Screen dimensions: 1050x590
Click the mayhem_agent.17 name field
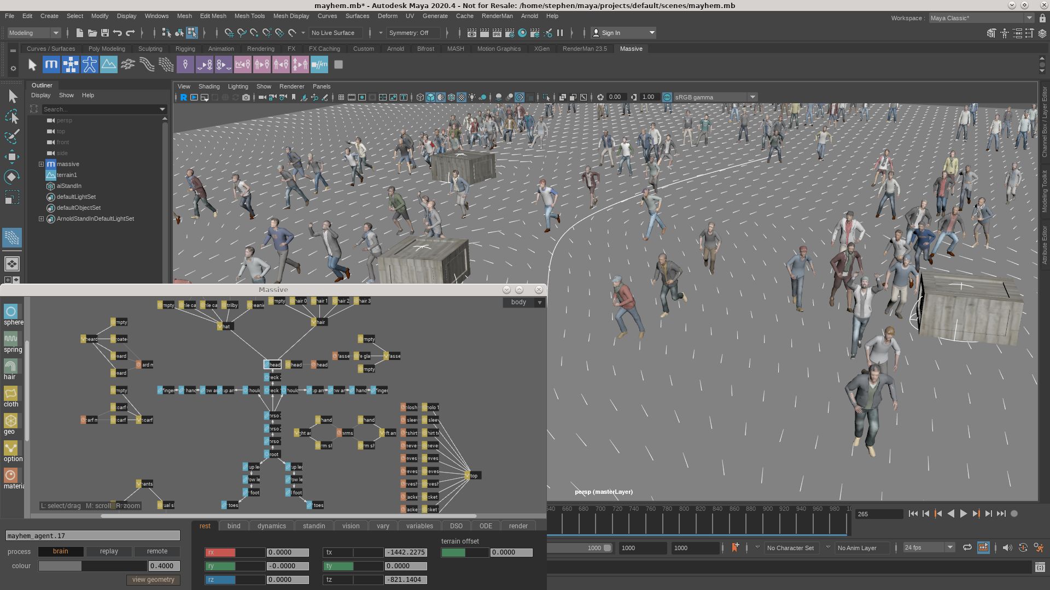point(92,536)
